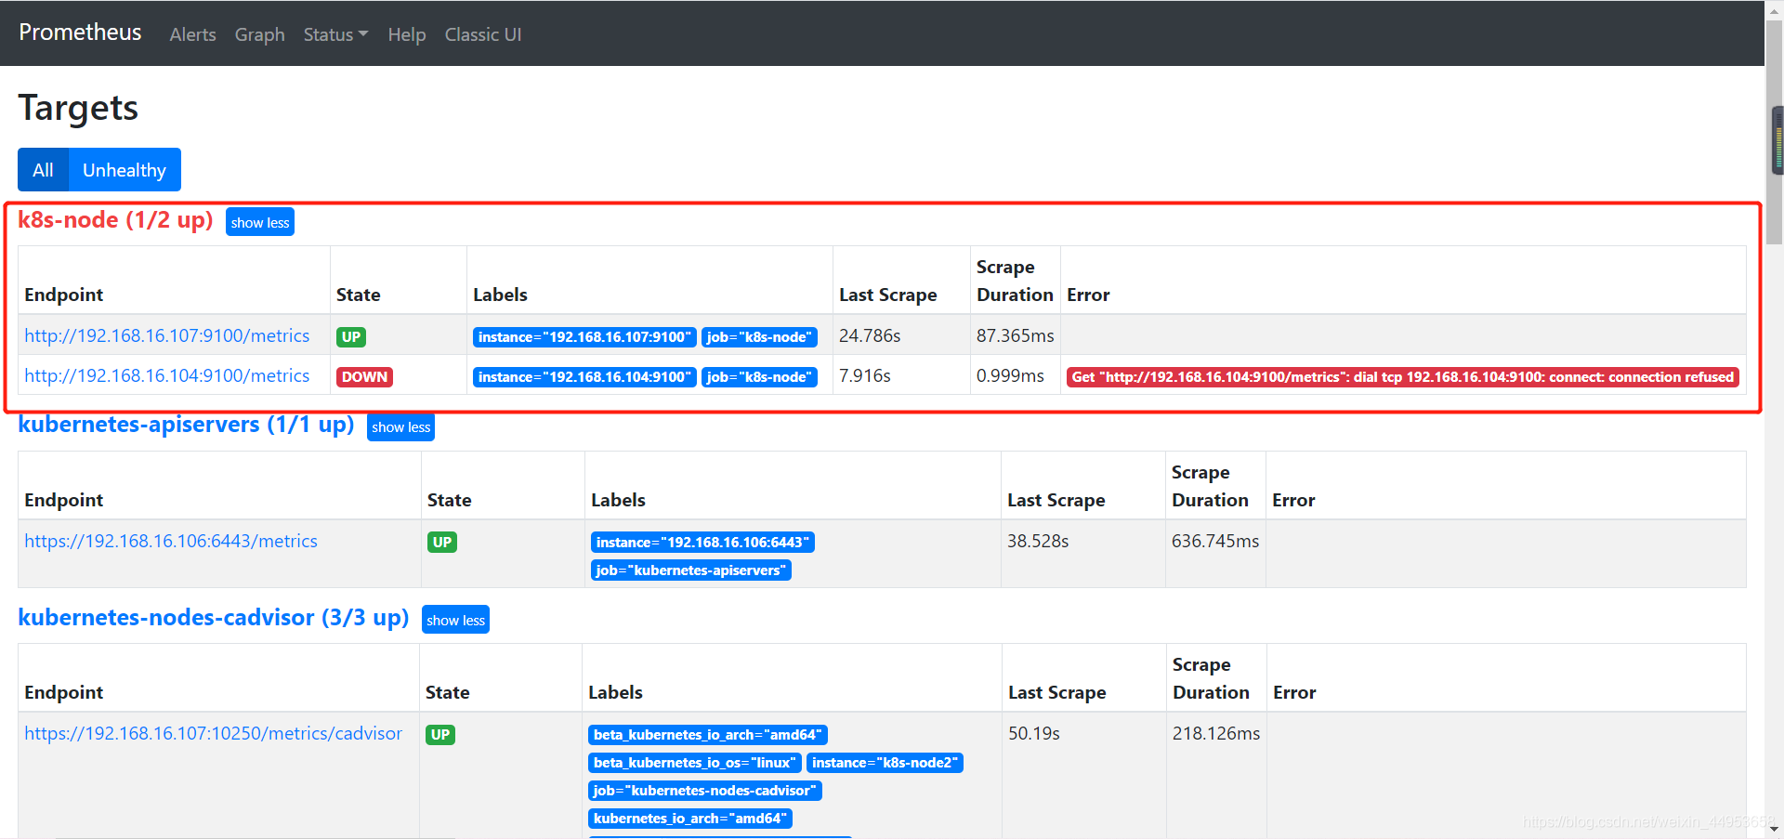Open the Graph page
This screenshot has height=839, width=1784.
point(259,34)
